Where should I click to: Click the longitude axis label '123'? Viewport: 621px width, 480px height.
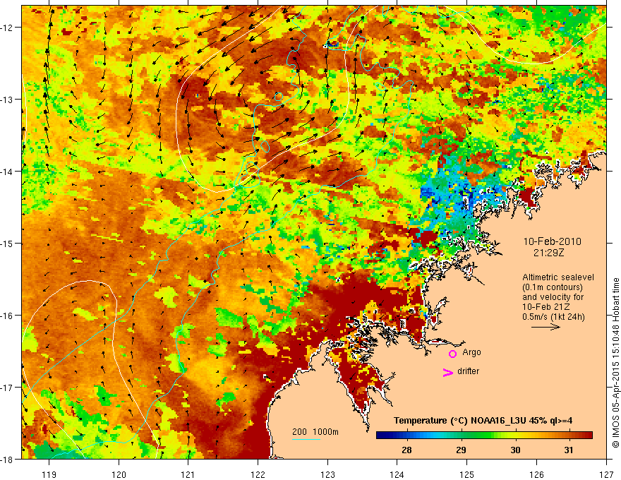[x=327, y=474]
